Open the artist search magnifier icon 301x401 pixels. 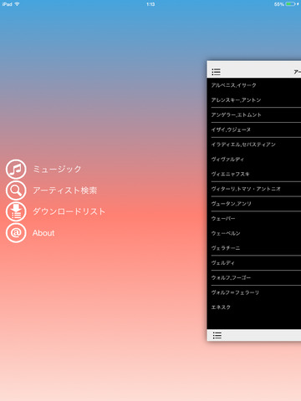[16, 190]
